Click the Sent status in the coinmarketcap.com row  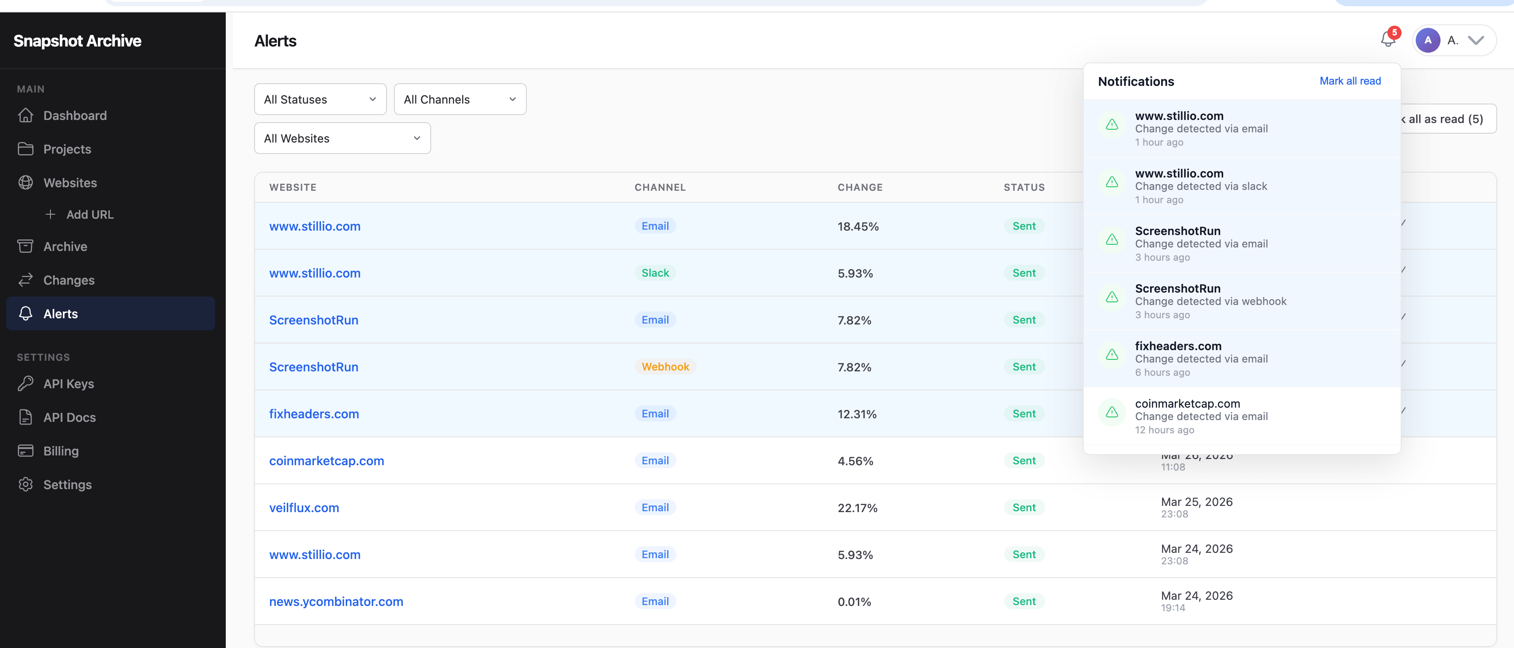click(x=1024, y=461)
